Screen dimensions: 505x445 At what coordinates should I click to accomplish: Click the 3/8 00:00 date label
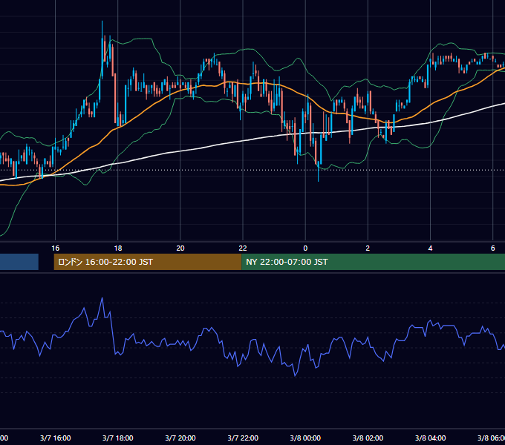click(x=305, y=438)
